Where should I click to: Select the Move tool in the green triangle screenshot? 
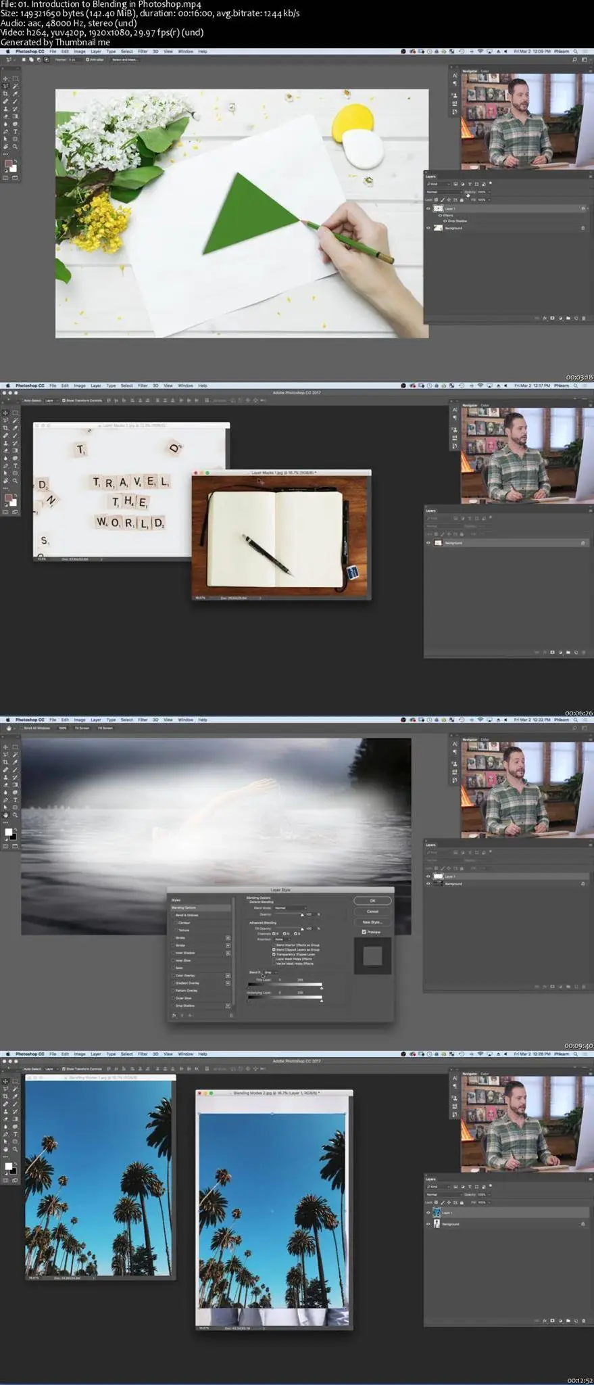[6, 78]
